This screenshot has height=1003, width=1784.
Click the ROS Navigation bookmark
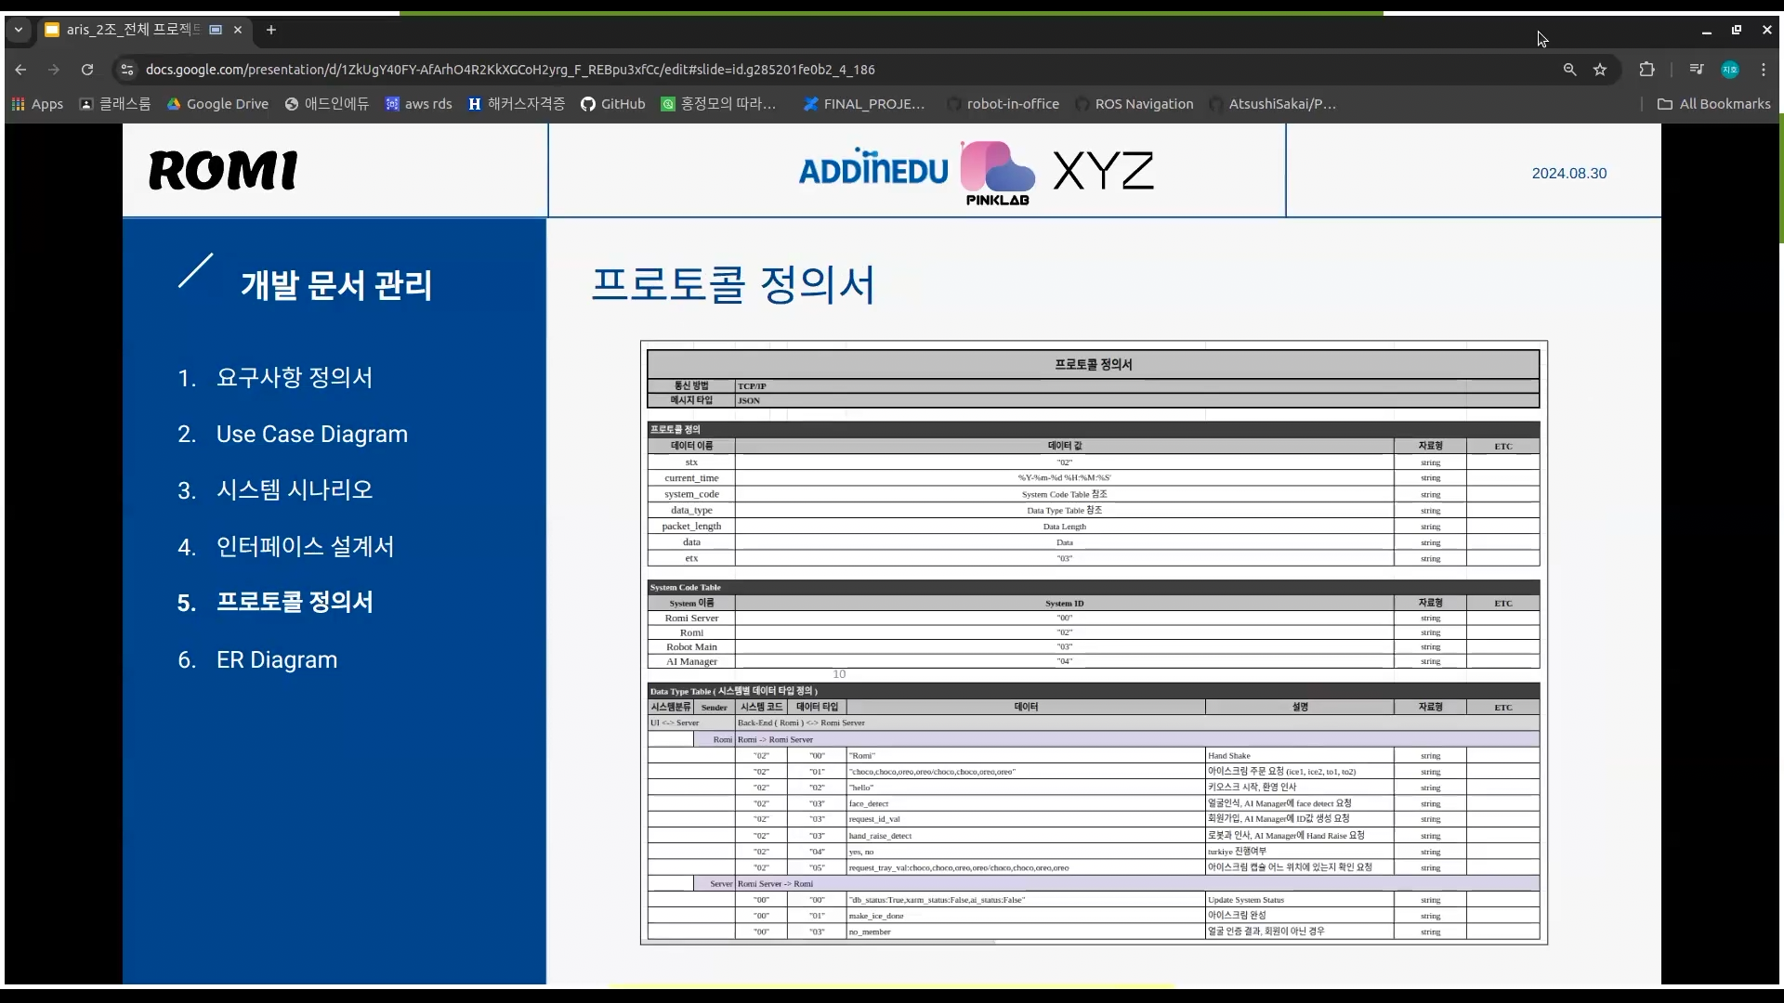click(x=1135, y=104)
